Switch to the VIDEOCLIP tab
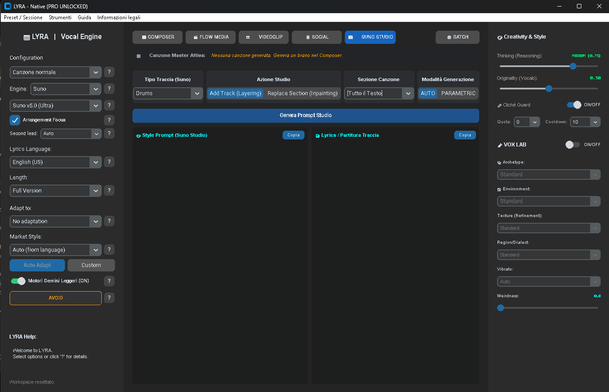 (x=264, y=37)
